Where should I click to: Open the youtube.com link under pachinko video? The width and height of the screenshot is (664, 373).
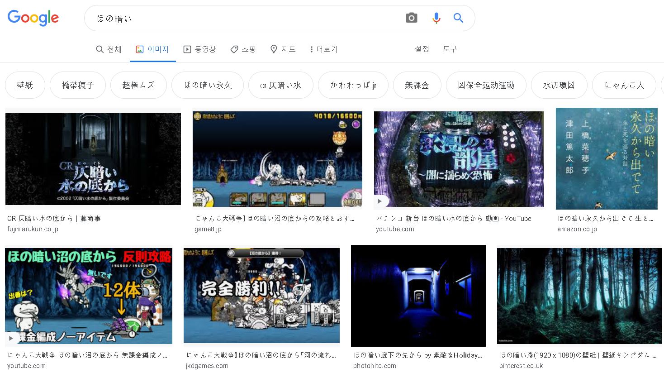395,229
